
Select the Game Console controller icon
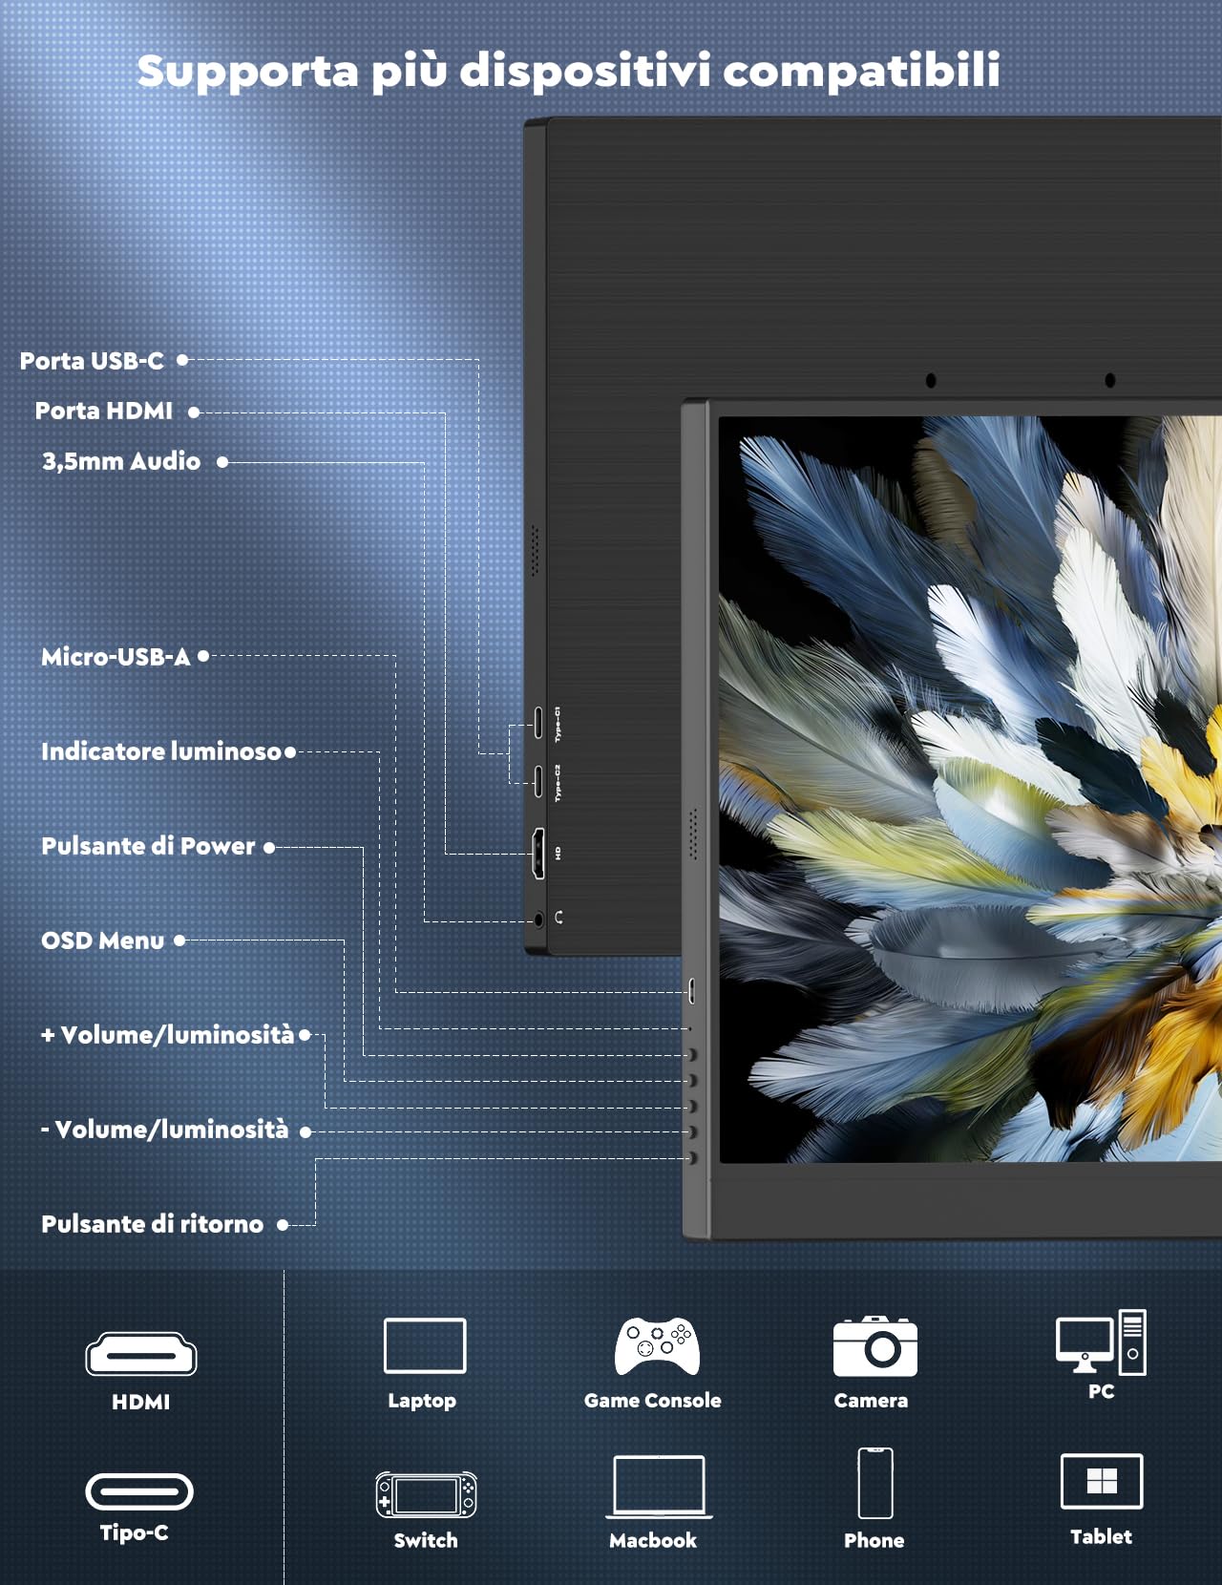pos(657,1346)
